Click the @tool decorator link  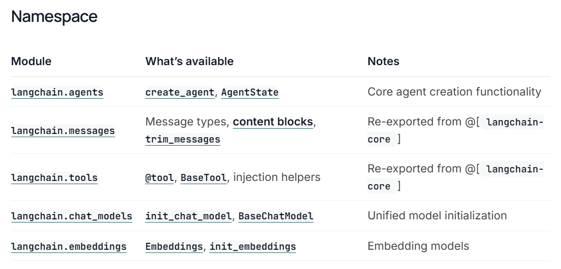(160, 177)
